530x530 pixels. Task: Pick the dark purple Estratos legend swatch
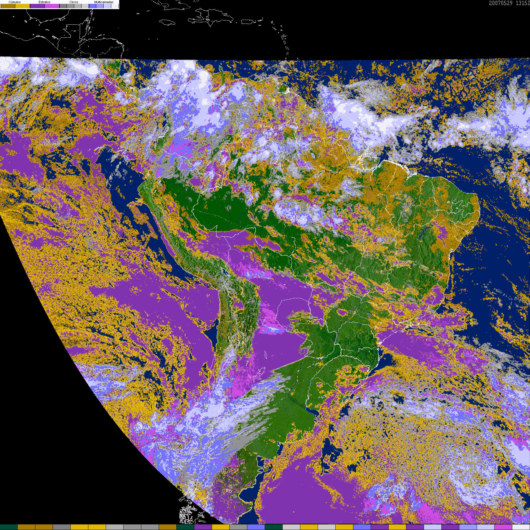[x=37, y=6]
